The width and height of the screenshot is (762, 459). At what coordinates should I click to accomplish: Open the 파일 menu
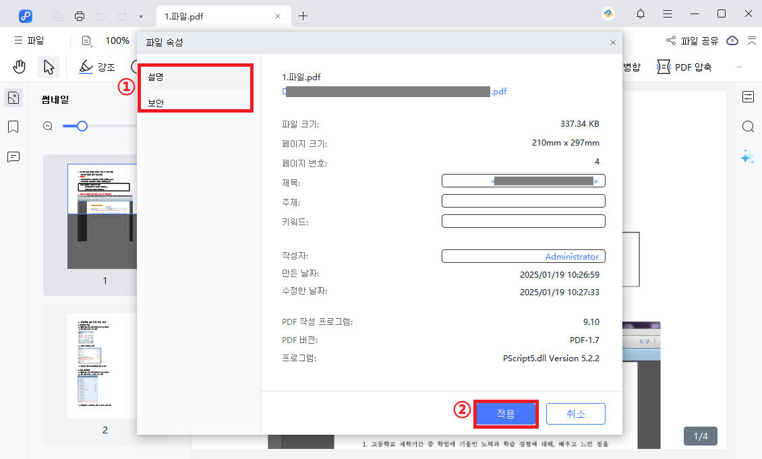(x=29, y=40)
